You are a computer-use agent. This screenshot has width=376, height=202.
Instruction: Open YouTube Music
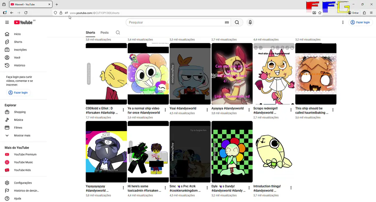(x=23, y=162)
